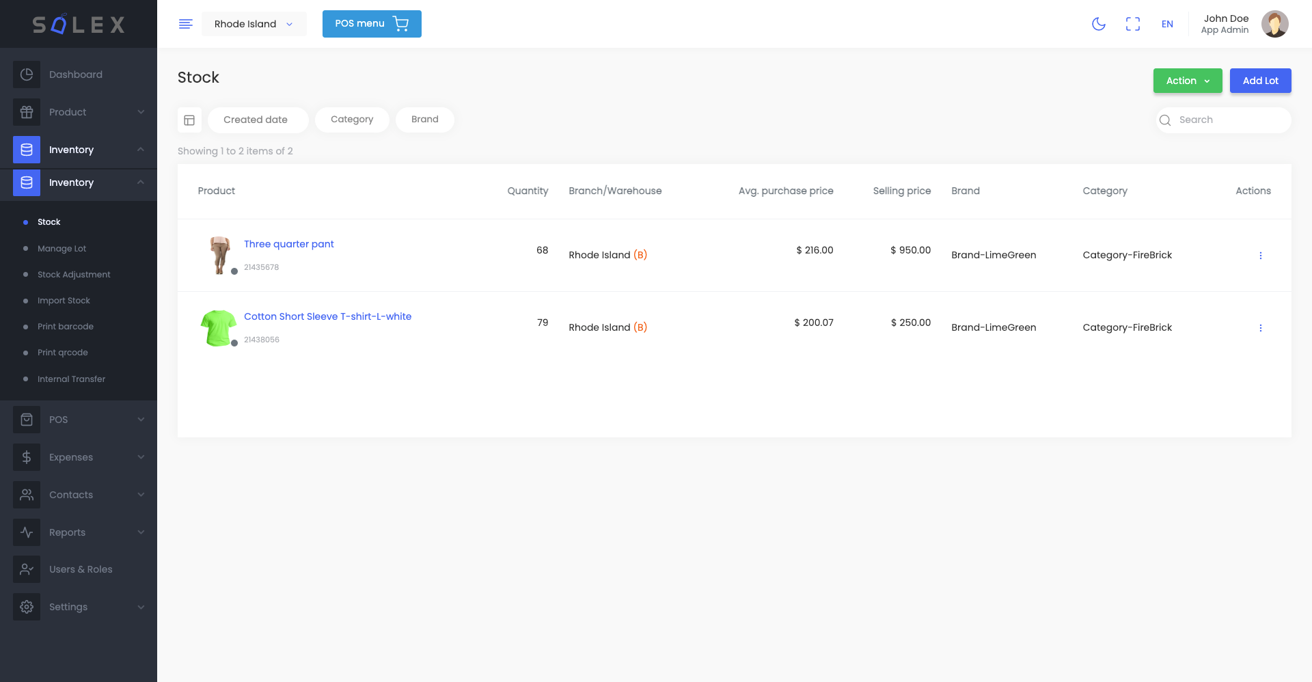Viewport: 1312px width, 682px height.
Task: Select Stock Adjustment in the sidebar
Action: tap(73, 274)
